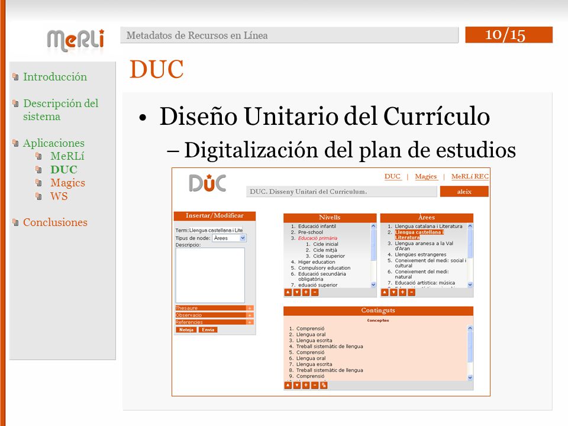The image size is (568, 426).
Task: Follow the Magics link in page header
Action: coord(425,176)
